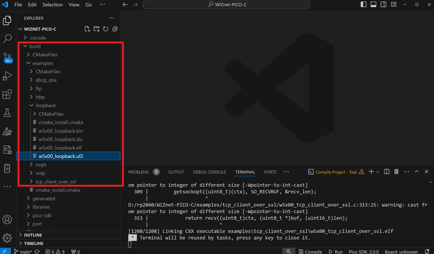Create a new file in WIZNET-PICO-C
The width and height of the screenshot is (434, 254).
point(87,29)
